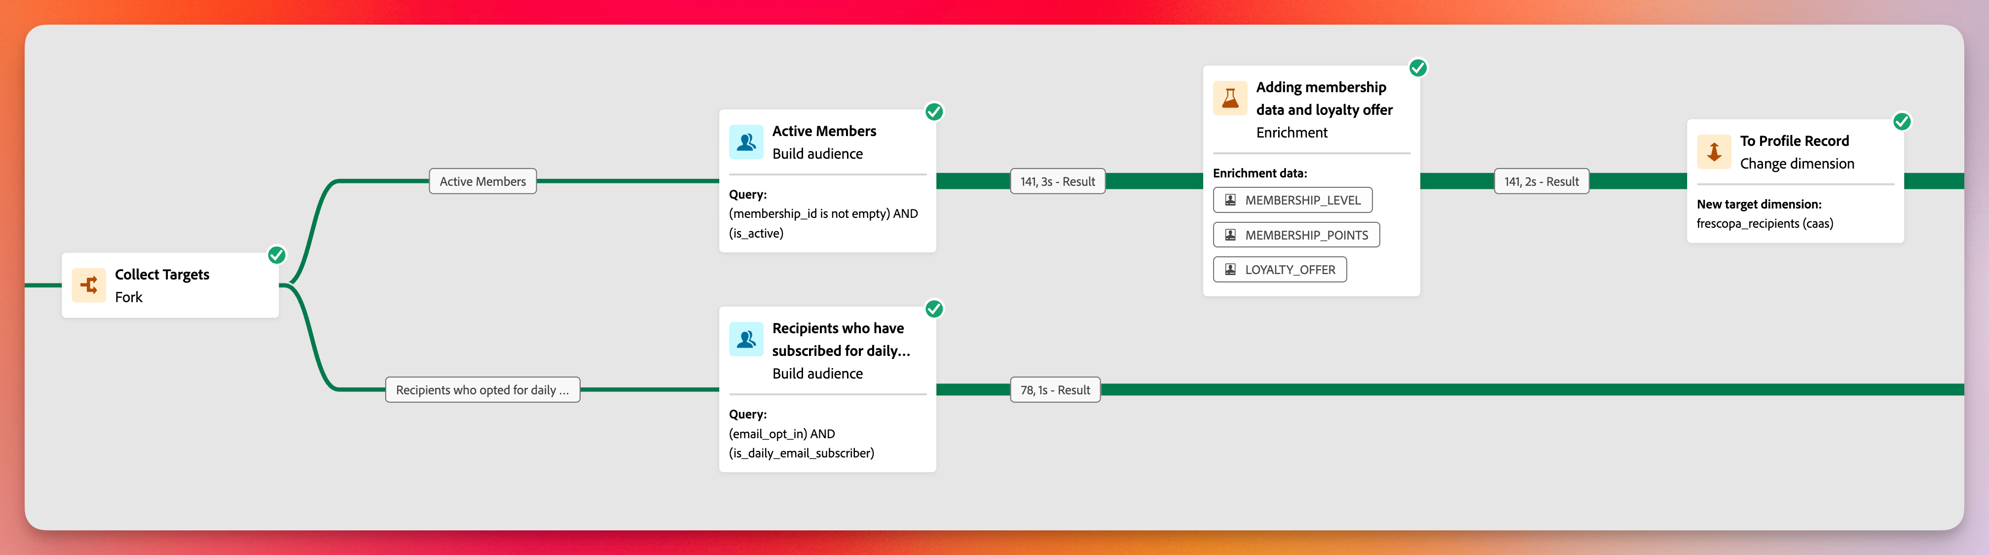Click the 'Enrichment data:' label
The image size is (1989, 555).
tap(1259, 173)
